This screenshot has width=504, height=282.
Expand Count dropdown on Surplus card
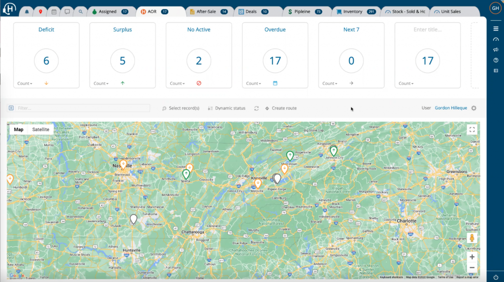click(101, 84)
